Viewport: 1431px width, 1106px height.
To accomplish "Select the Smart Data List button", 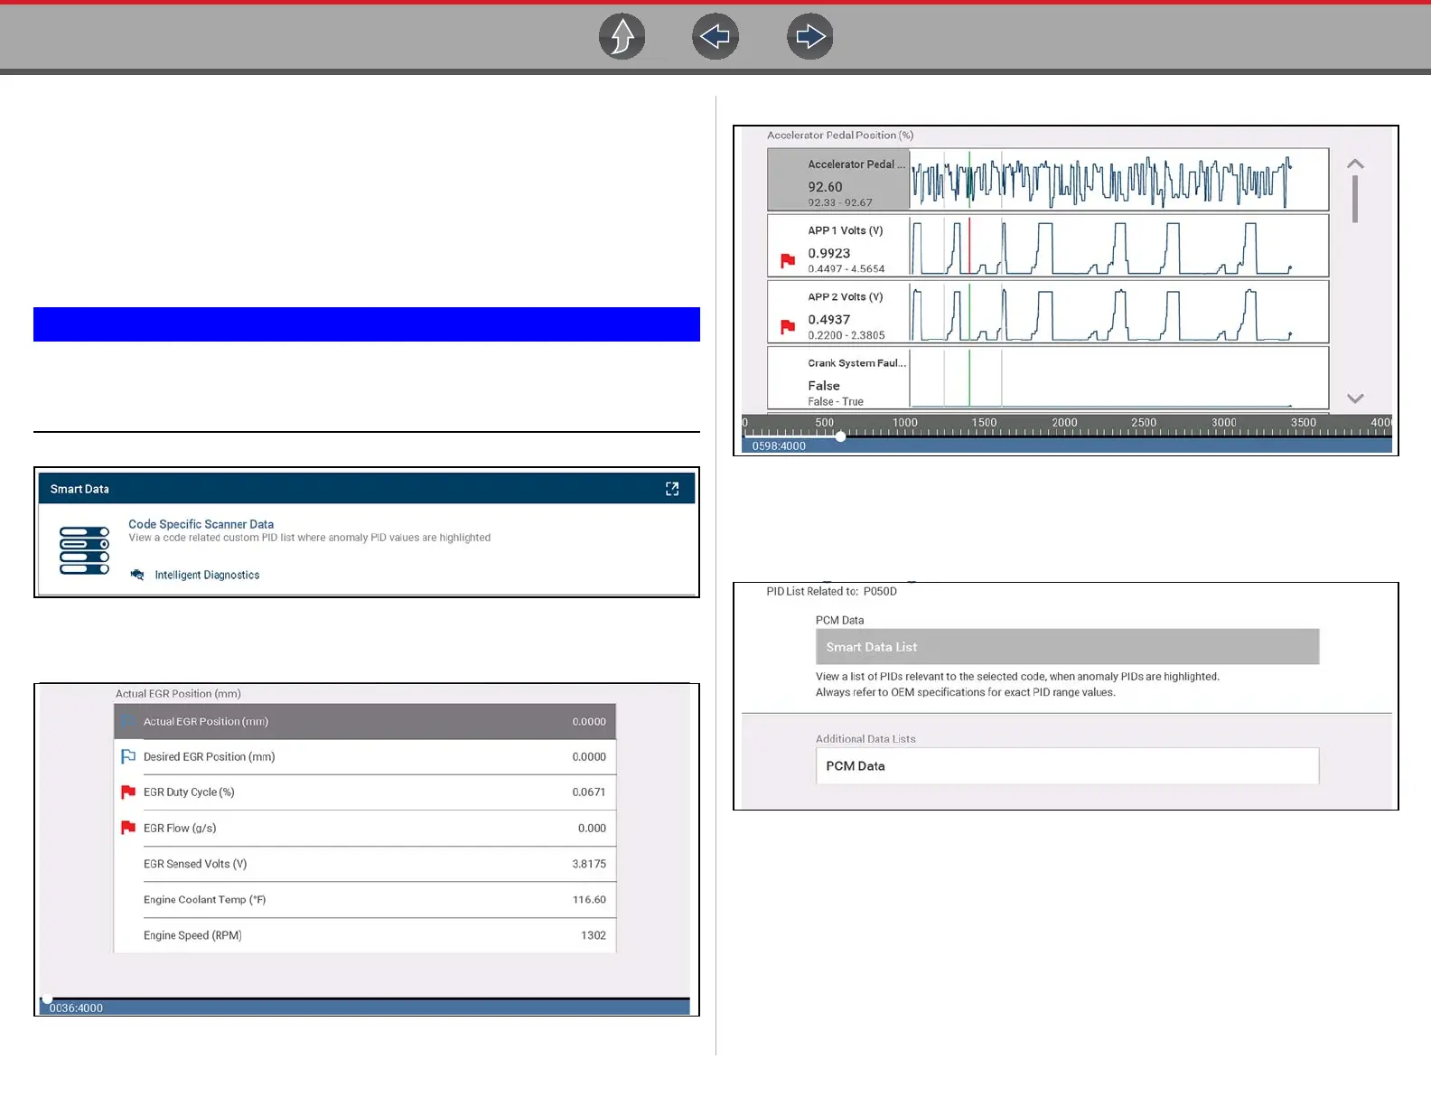I will click(1067, 647).
